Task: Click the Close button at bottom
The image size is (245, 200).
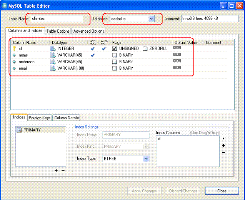Action: click(x=222, y=191)
